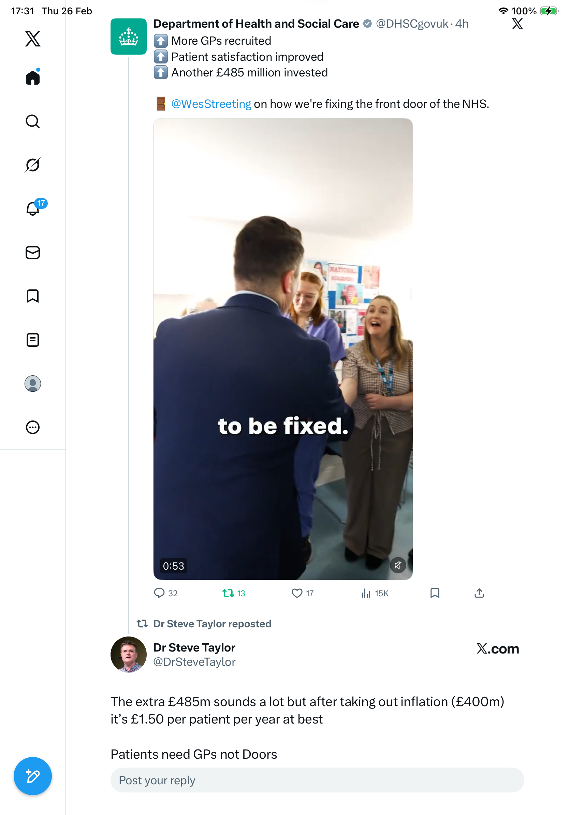Image resolution: width=569 pixels, height=815 pixels.
Task: Open the Messages envelope icon
Action: click(33, 252)
